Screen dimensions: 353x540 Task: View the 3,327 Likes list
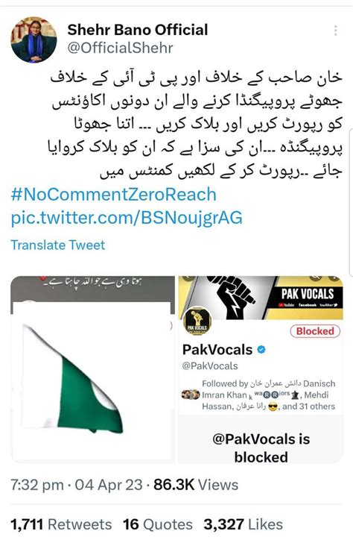click(244, 524)
